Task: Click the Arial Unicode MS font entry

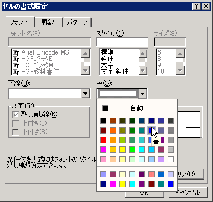Action: (47, 52)
